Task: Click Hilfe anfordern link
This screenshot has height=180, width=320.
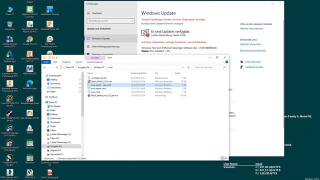Action: (x=253, y=62)
